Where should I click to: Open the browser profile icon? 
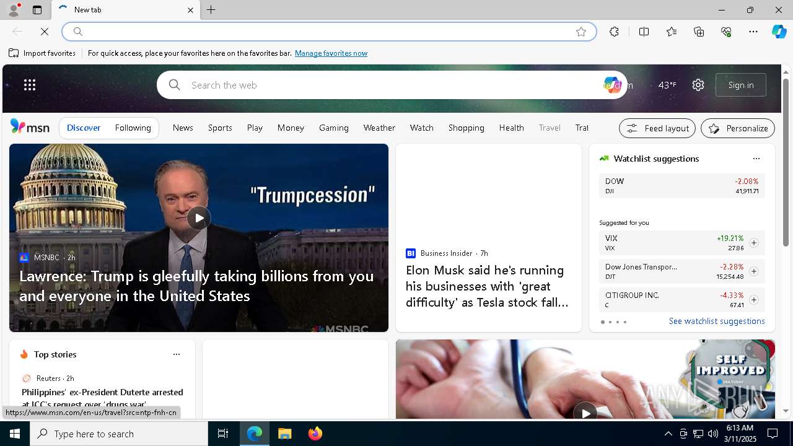tap(13, 10)
